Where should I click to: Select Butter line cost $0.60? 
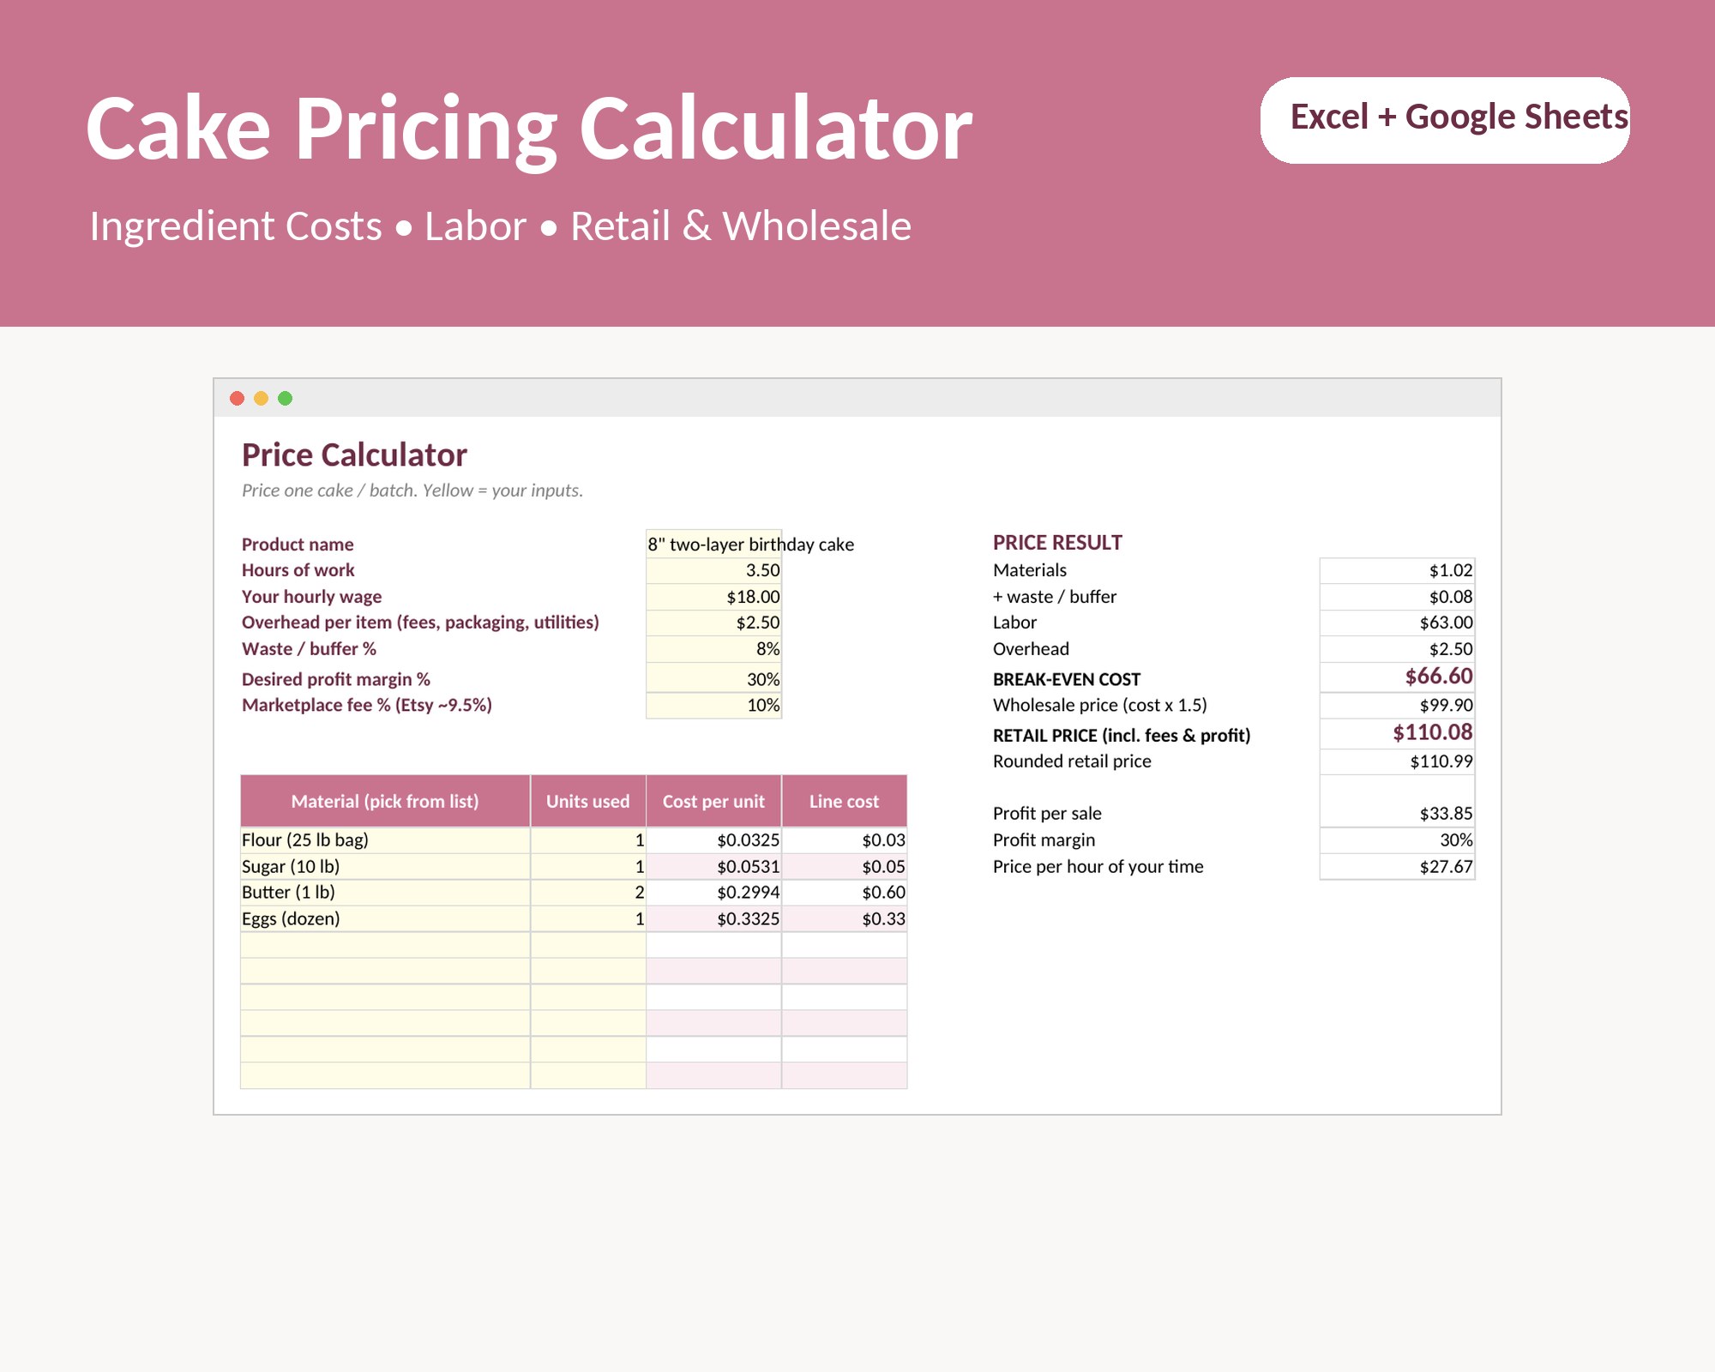click(845, 893)
